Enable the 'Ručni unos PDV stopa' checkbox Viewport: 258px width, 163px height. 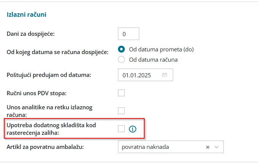[x=121, y=93]
